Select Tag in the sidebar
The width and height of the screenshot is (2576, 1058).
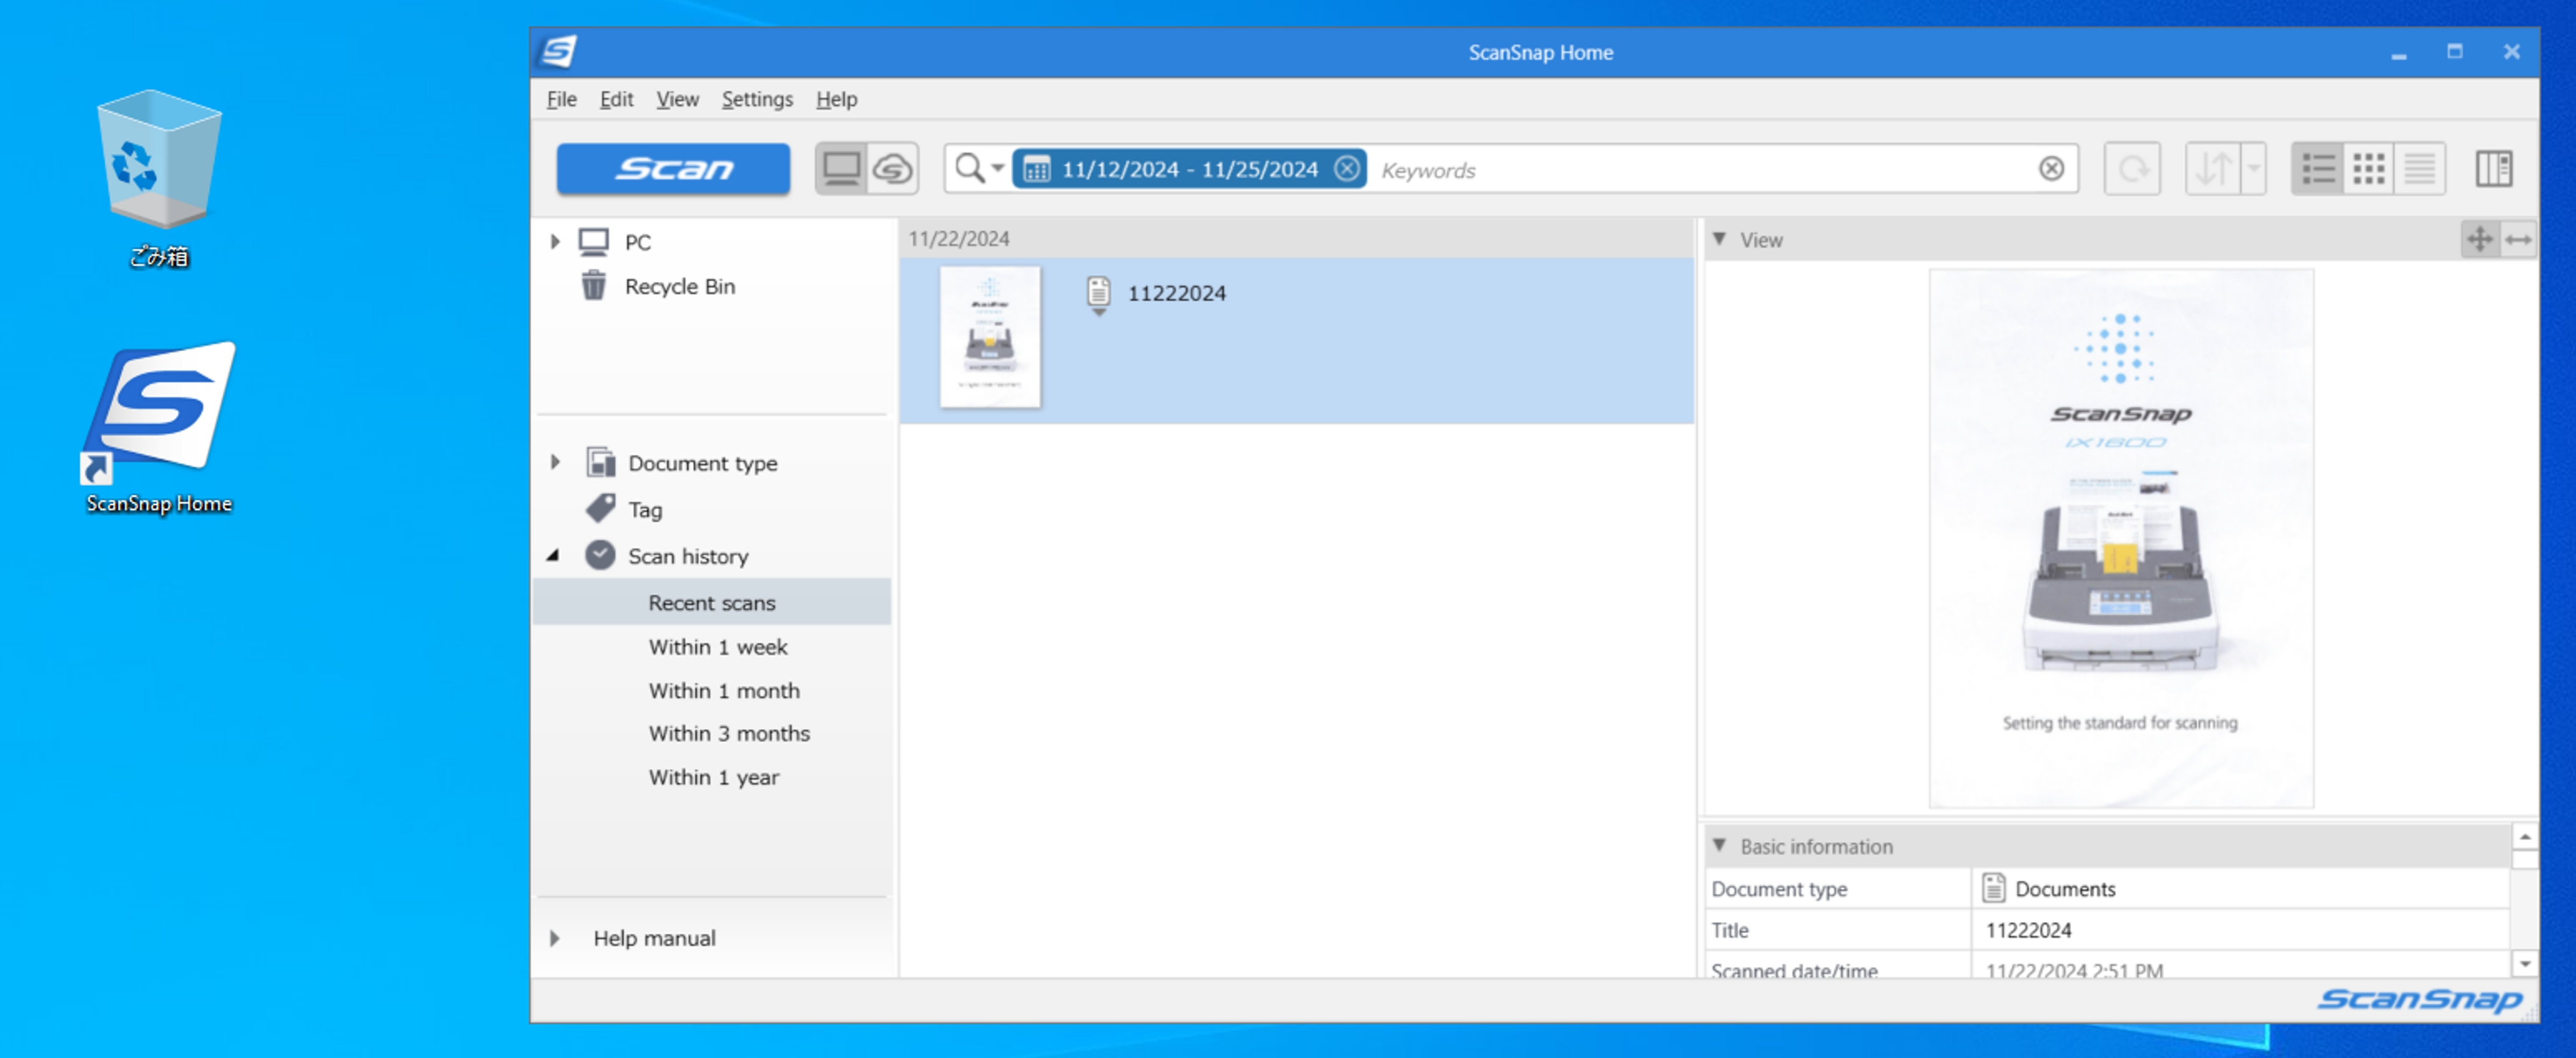[645, 510]
